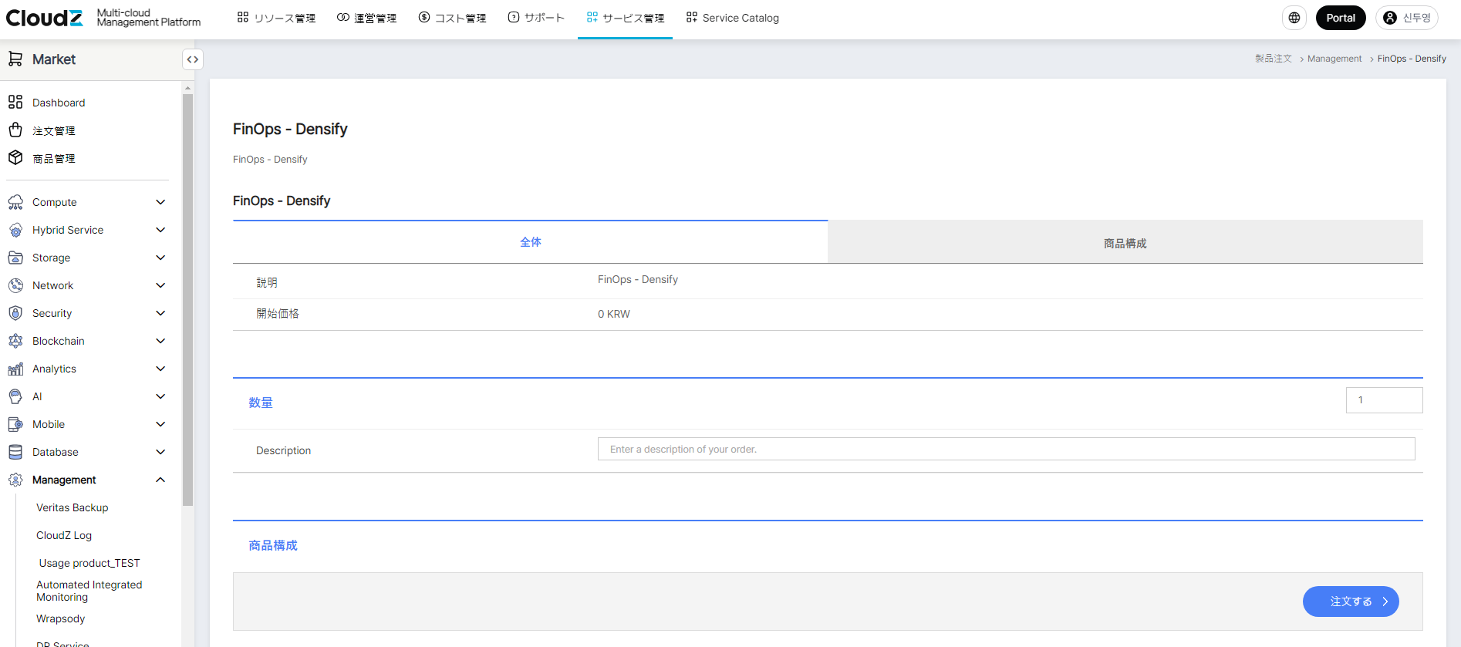1461x647 pixels.
Task: Collapse the Management category chevron
Action: point(160,480)
